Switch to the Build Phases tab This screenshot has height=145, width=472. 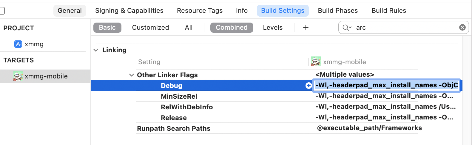coord(337,11)
